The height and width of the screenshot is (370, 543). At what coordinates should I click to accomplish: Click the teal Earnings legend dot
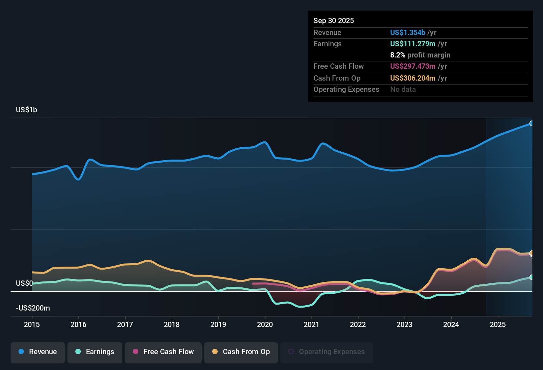[78, 352]
